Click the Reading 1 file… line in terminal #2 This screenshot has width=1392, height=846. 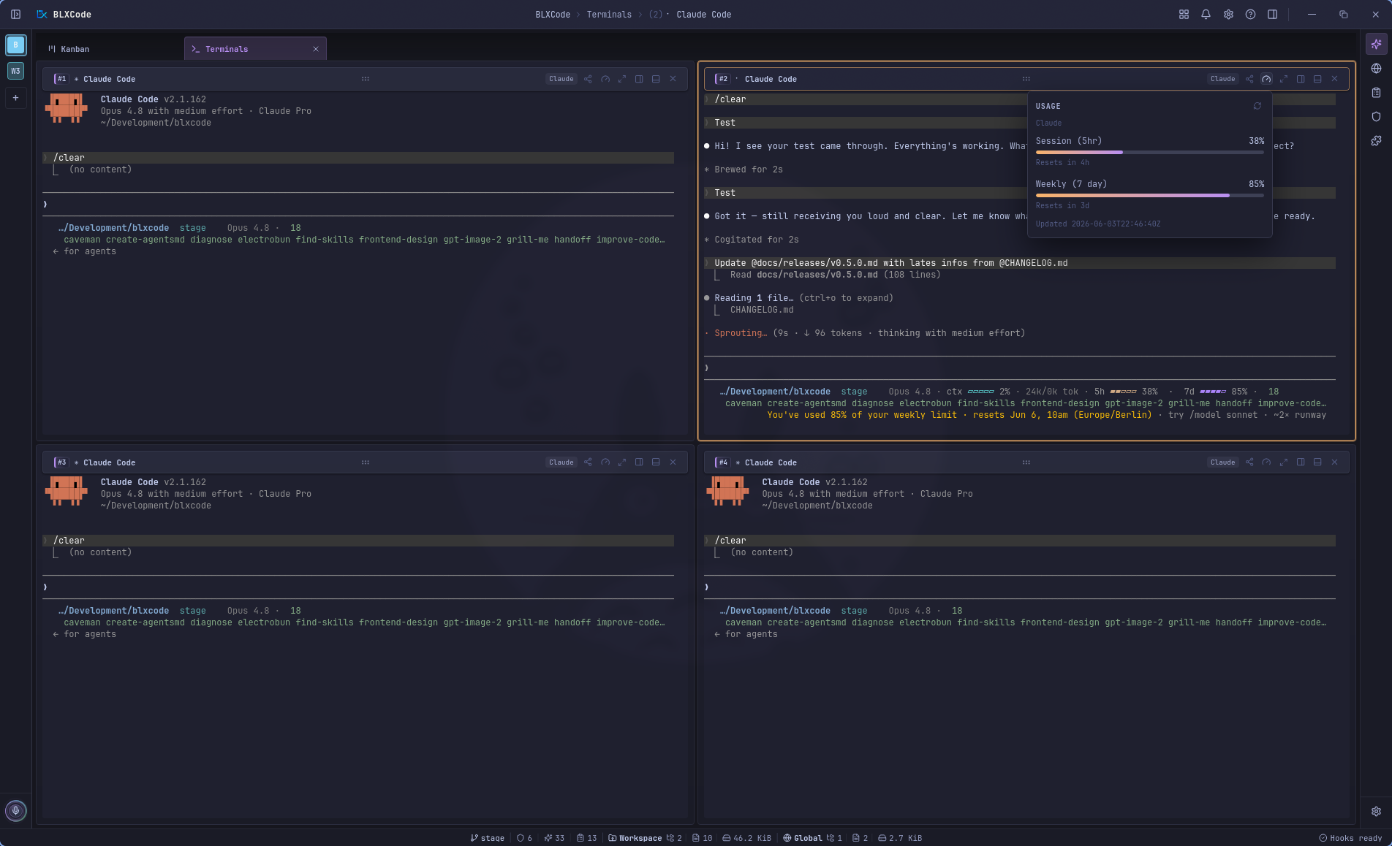(798, 298)
